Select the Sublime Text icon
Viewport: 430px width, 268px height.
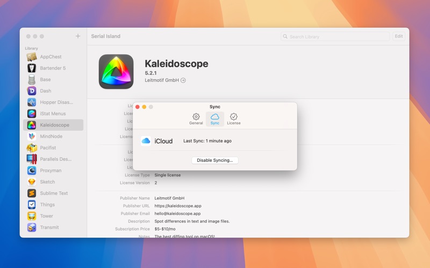tap(32, 193)
